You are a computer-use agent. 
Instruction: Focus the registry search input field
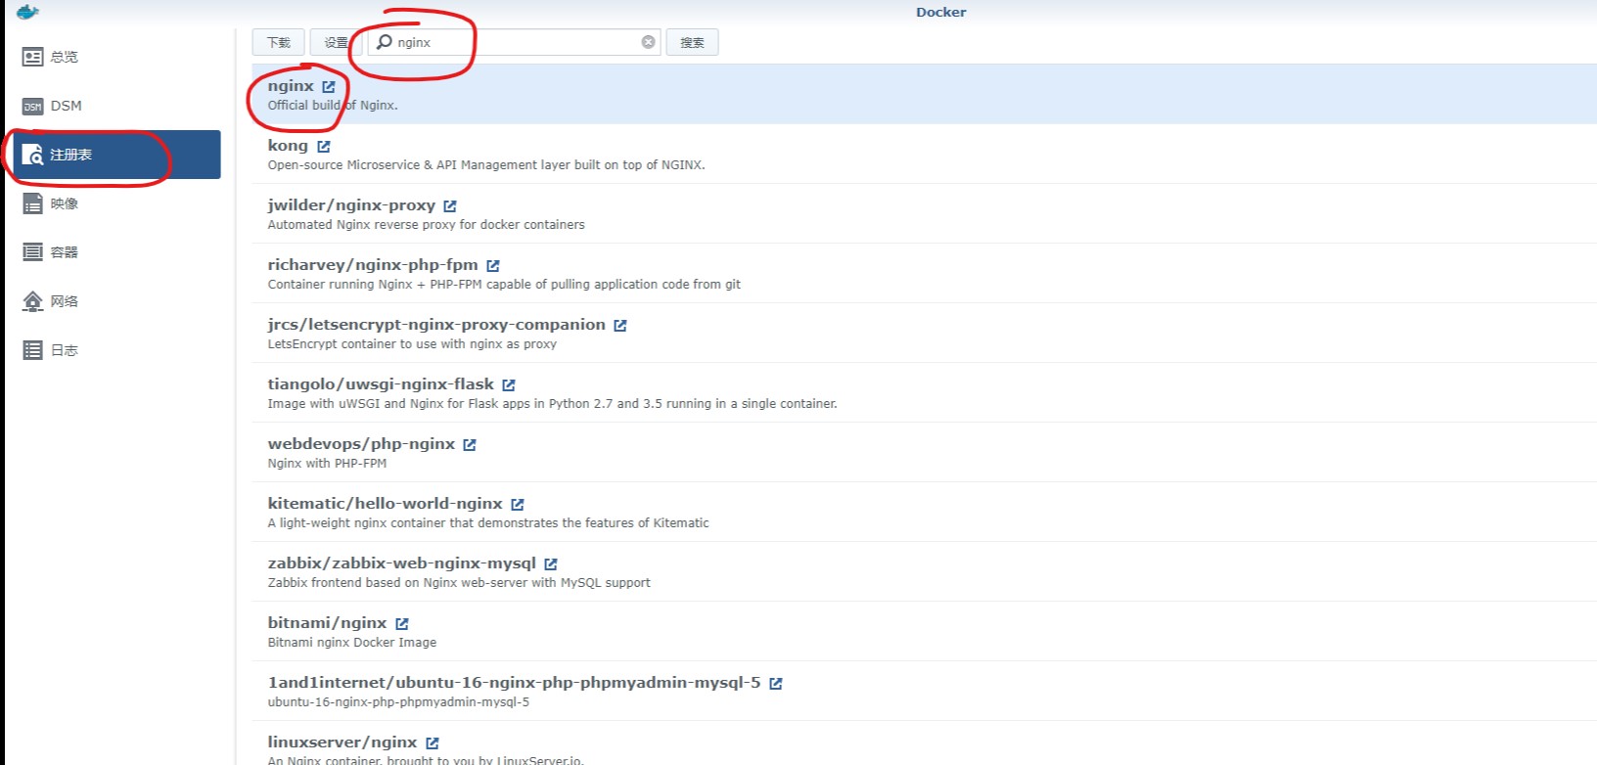(516, 42)
